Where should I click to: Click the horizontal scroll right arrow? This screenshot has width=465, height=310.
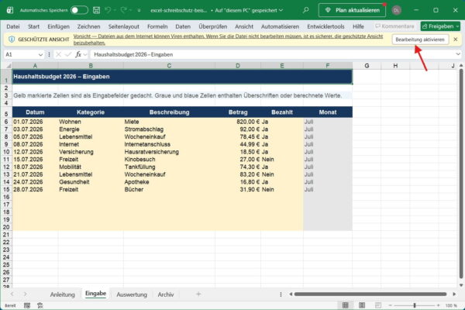(454, 294)
